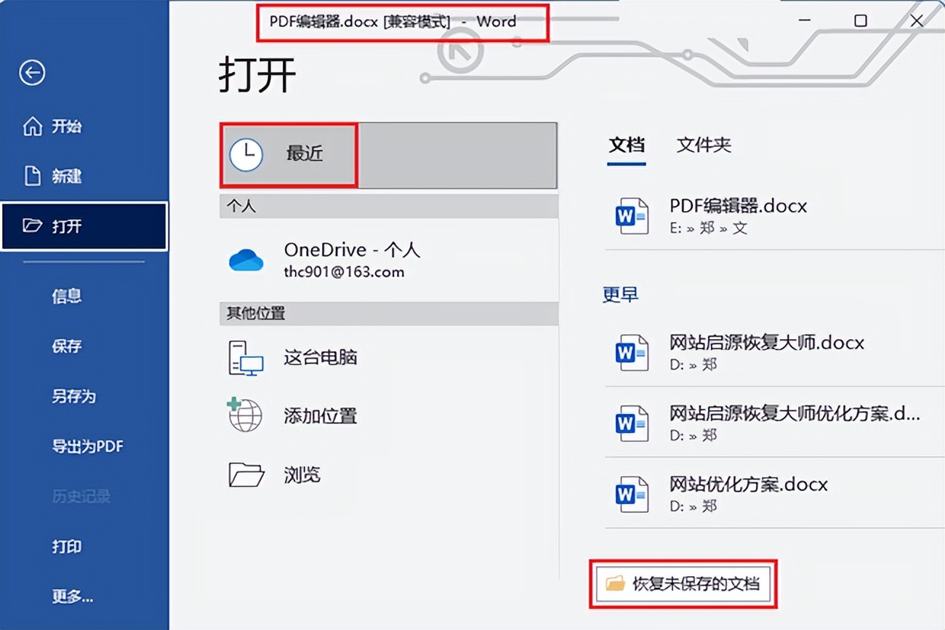
Task: Open the 浏览 folder icon
Action: (x=246, y=474)
